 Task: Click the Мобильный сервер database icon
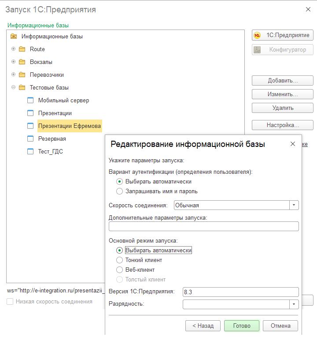click(30, 100)
